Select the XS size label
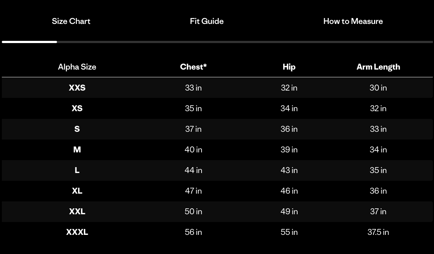 coord(77,108)
